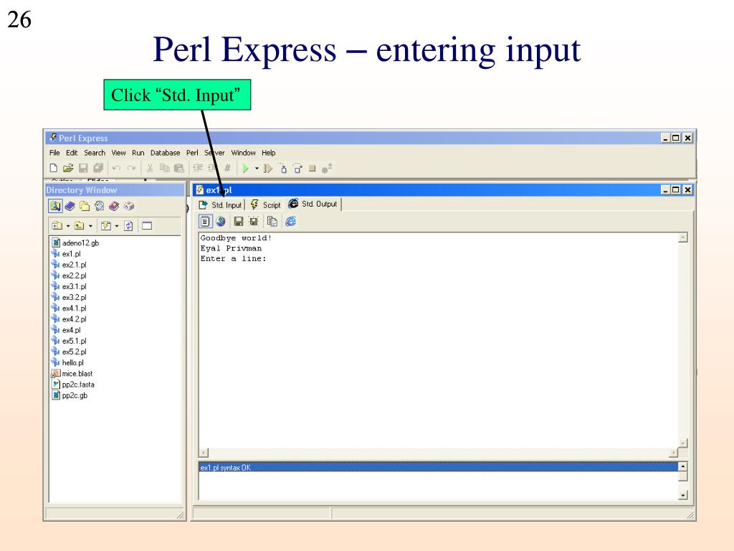
Task: Click the Cut scissors icon
Action: point(150,168)
